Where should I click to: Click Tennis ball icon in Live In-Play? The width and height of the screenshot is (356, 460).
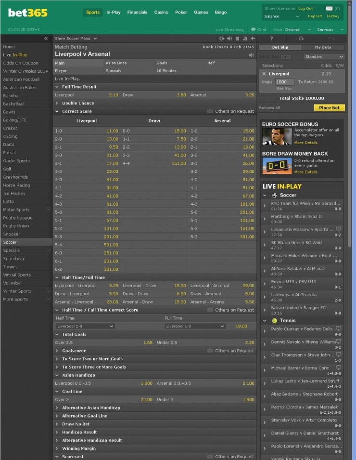click(x=275, y=321)
